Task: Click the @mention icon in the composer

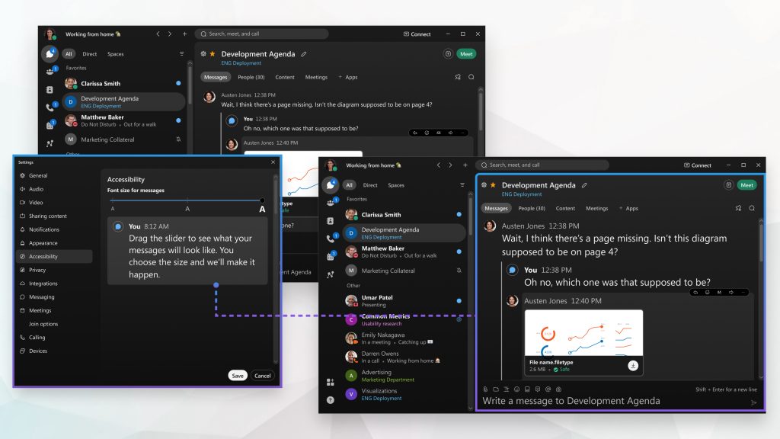Action: pyautogui.click(x=548, y=390)
